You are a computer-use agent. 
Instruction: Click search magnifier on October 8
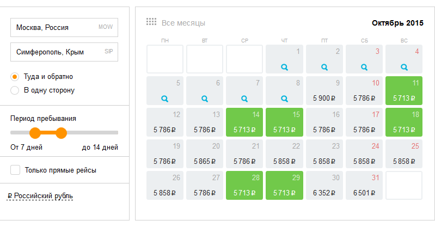(284, 99)
